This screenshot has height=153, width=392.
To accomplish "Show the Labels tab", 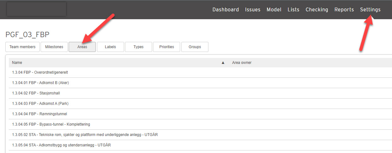I will click(110, 47).
